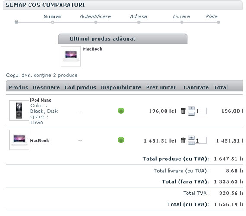Screen dimensions: 246x216
Task: Decrease iPod Nano quantity with minus
Action: (x=191, y=114)
